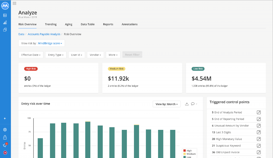Open annotation comment bubble on chart

(x=193, y=104)
